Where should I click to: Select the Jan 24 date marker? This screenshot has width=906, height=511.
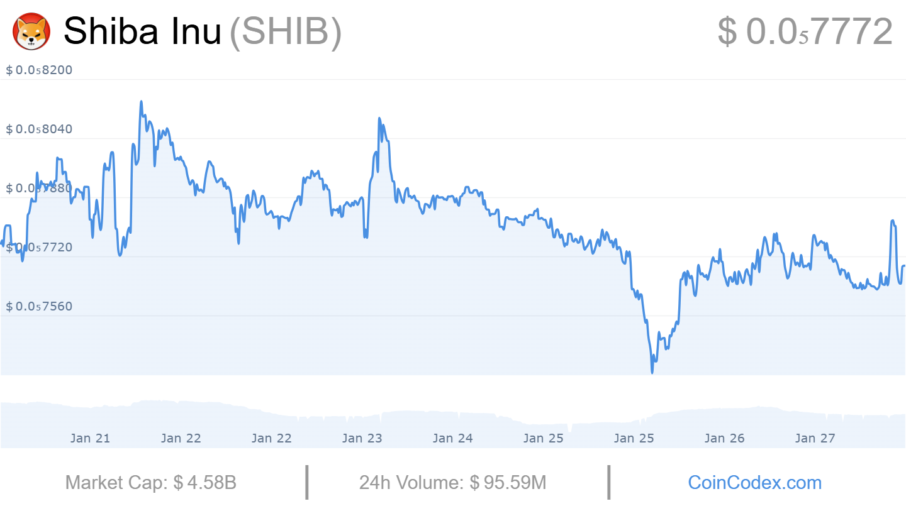[452, 438]
